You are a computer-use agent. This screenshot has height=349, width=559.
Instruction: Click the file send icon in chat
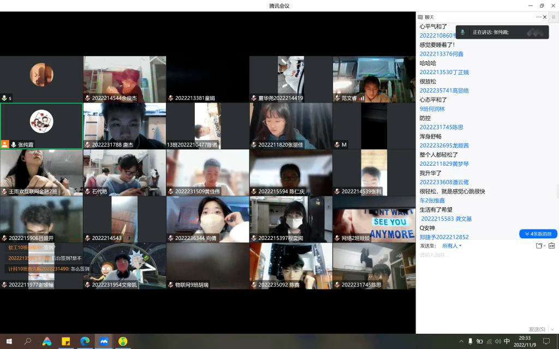539,246
